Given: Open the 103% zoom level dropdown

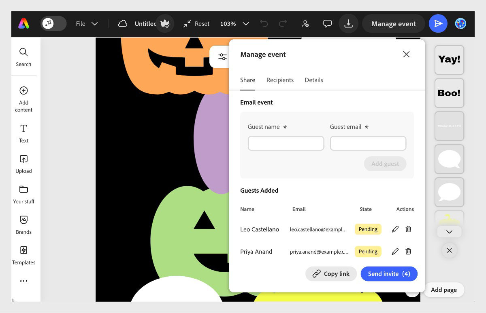Looking at the screenshot, I should pyautogui.click(x=234, y=24).
